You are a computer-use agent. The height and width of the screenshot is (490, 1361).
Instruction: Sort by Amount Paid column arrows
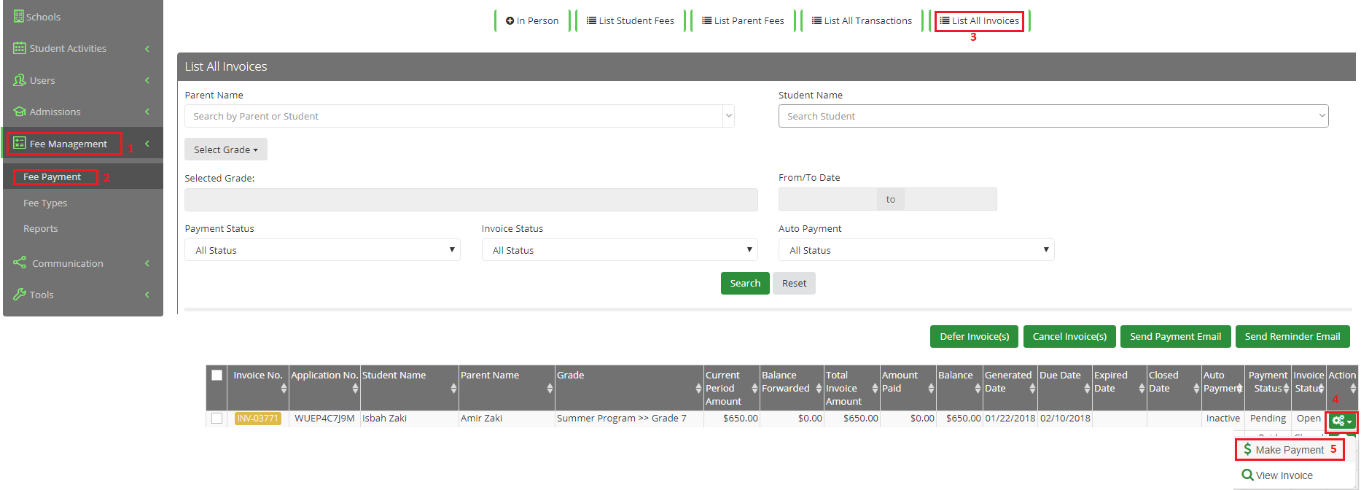pos(931,389)
